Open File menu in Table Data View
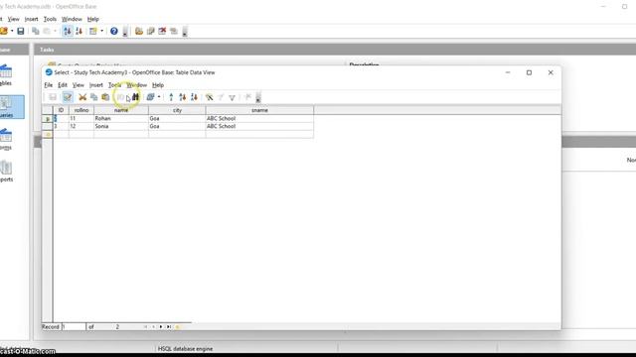 [49, 85]
